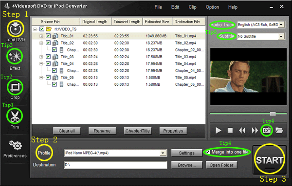Click the START conversion button

pyautogui.click(x=270, y=160)
